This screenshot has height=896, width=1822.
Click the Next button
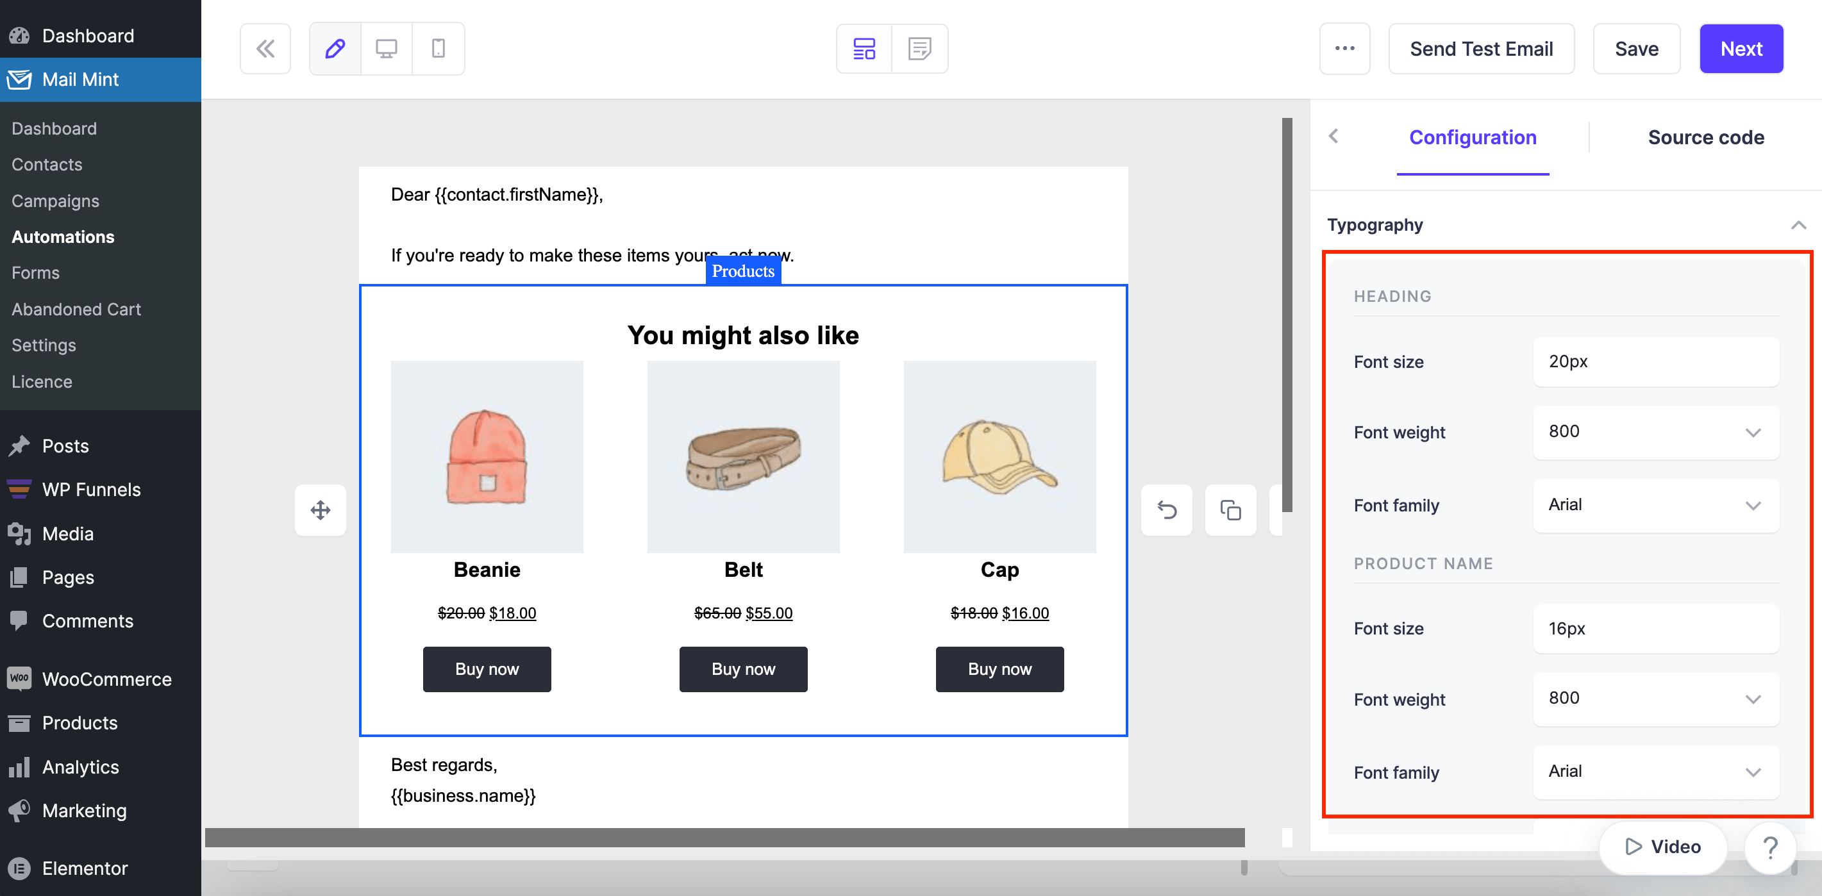1742,49
